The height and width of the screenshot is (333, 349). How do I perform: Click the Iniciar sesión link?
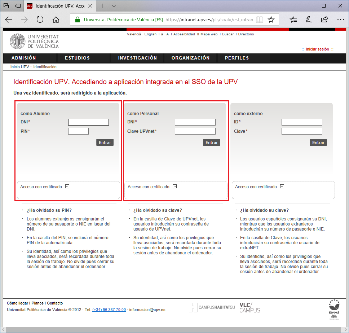click(317, 49)
